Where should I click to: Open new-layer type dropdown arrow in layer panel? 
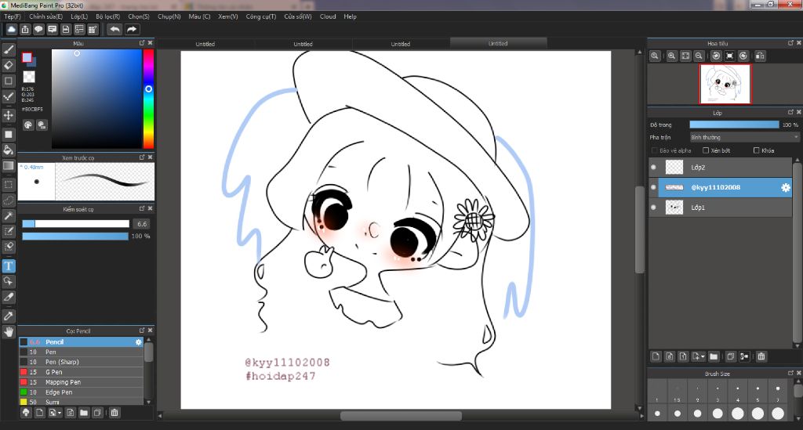(x=703, y=357)
